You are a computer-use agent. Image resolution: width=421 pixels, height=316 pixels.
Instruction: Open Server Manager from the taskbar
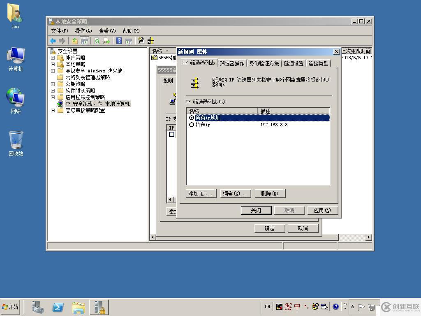pos(37,307)
